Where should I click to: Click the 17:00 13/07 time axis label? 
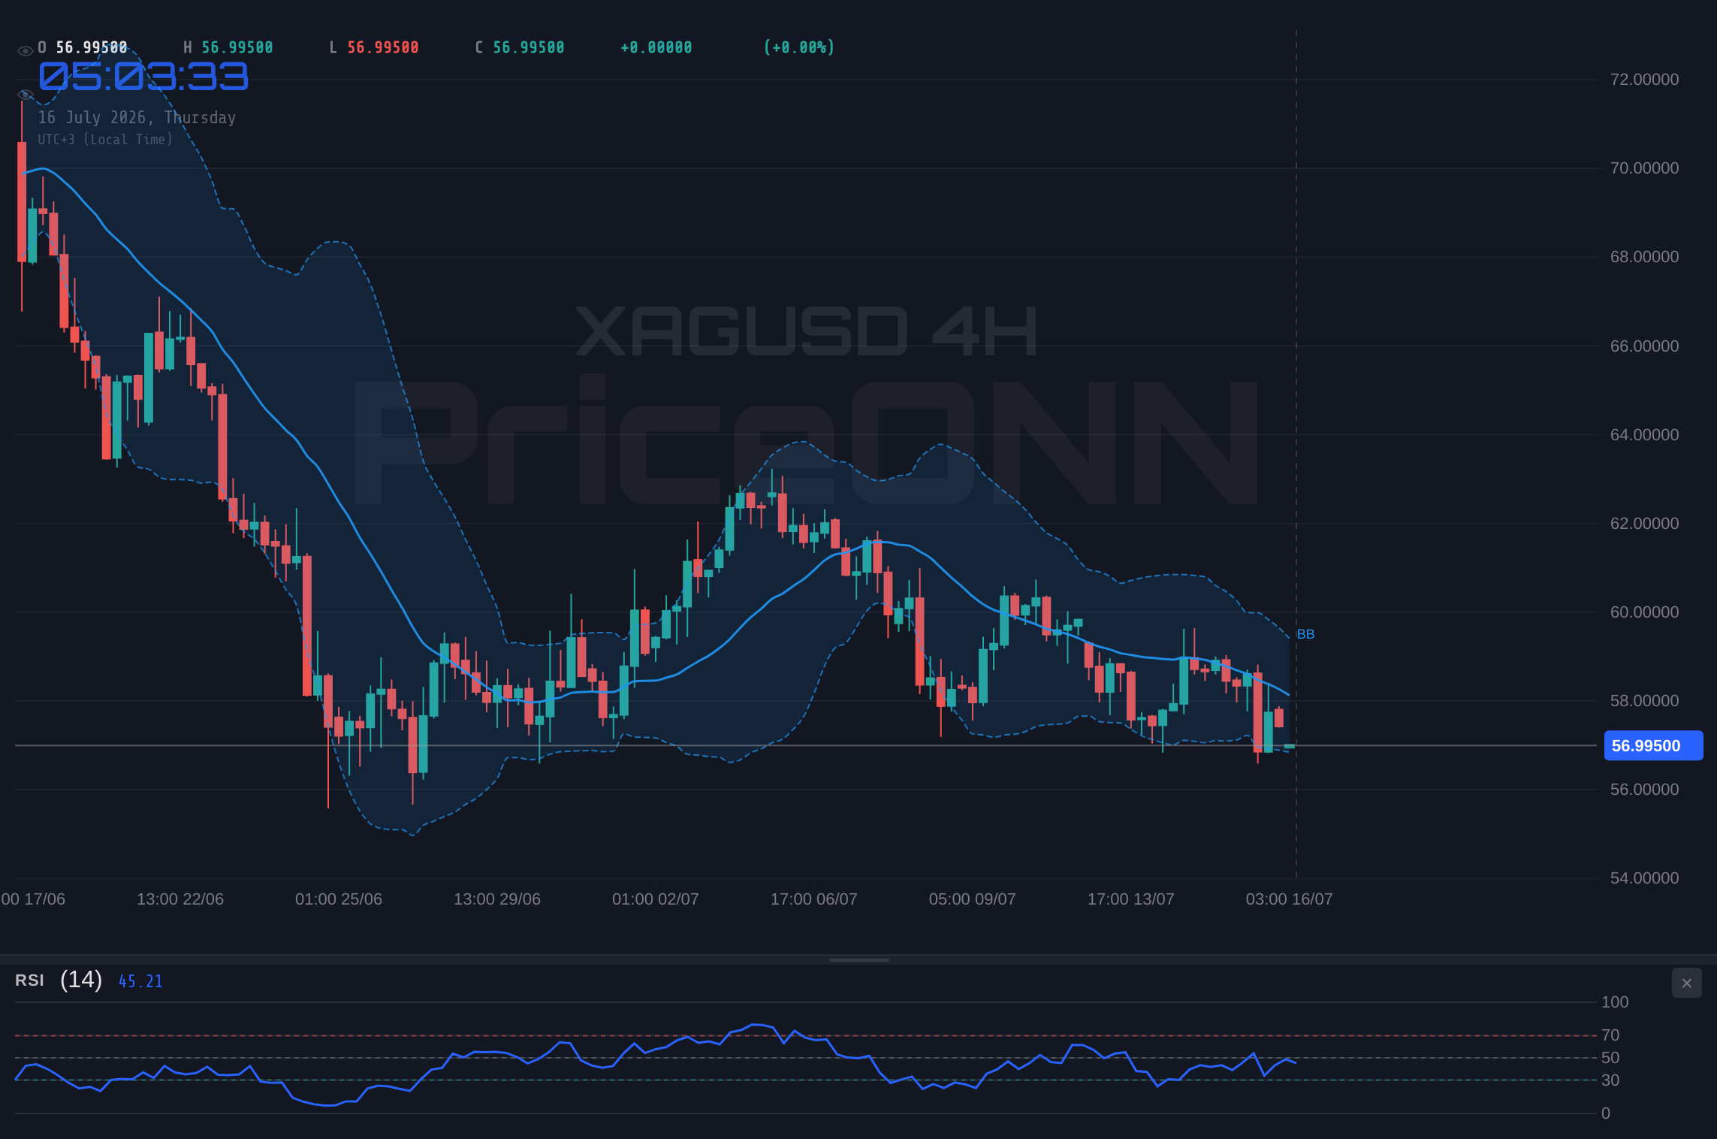coord(1131,899)
